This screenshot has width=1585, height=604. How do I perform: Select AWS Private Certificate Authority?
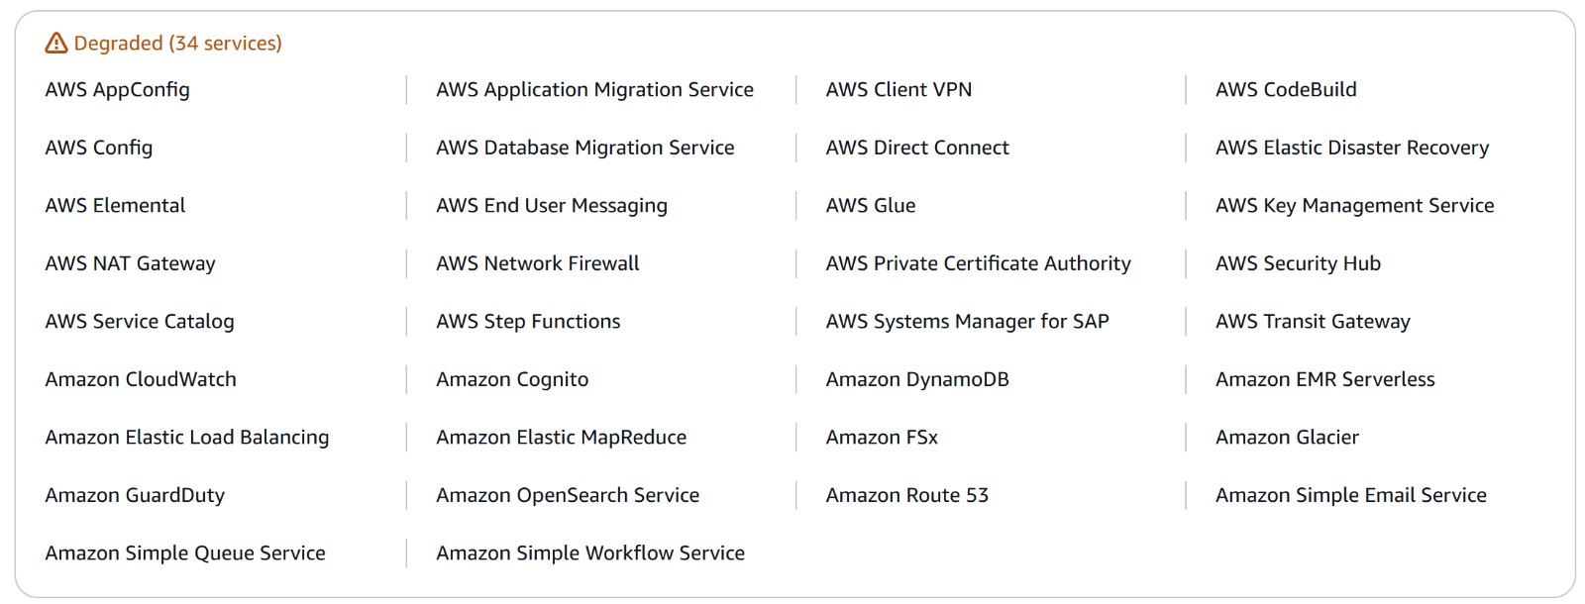click(978, 263)
